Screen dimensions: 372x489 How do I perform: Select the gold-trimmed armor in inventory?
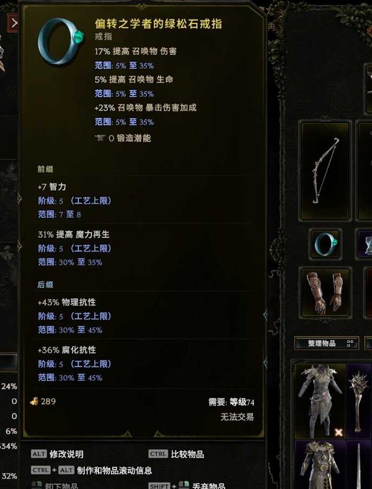[320, 465]
